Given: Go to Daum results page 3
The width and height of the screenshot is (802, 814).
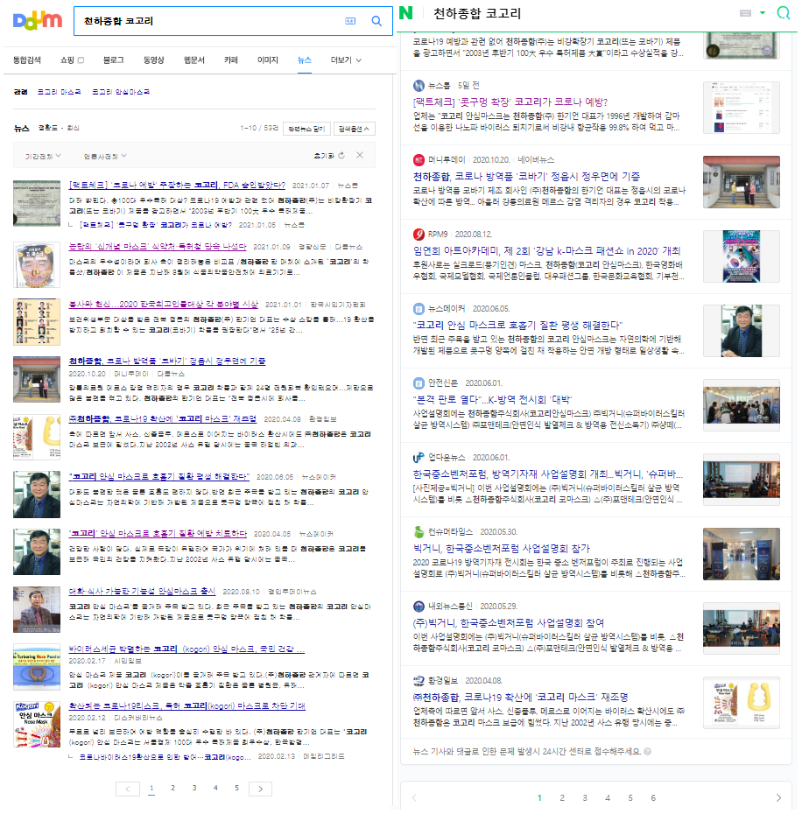Looking at the screenshot, I should click(194, 788).
